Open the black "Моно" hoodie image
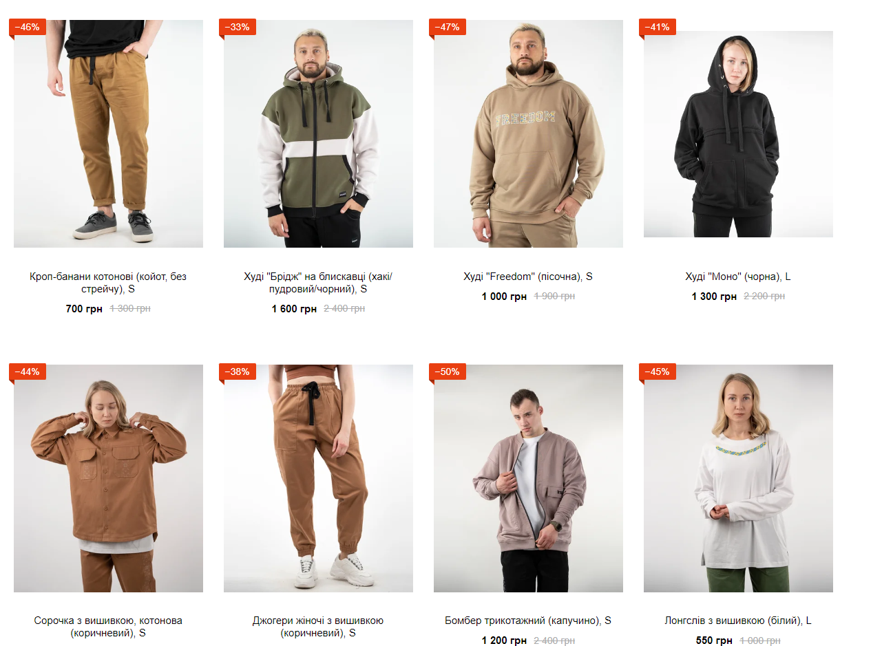This screenshot has height=646, width=882. [x=738, y=133]
